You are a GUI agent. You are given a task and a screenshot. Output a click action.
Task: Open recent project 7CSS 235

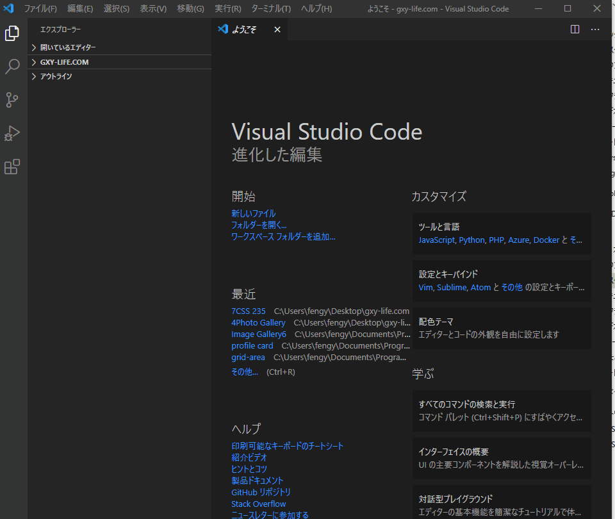tap(248, 311)
